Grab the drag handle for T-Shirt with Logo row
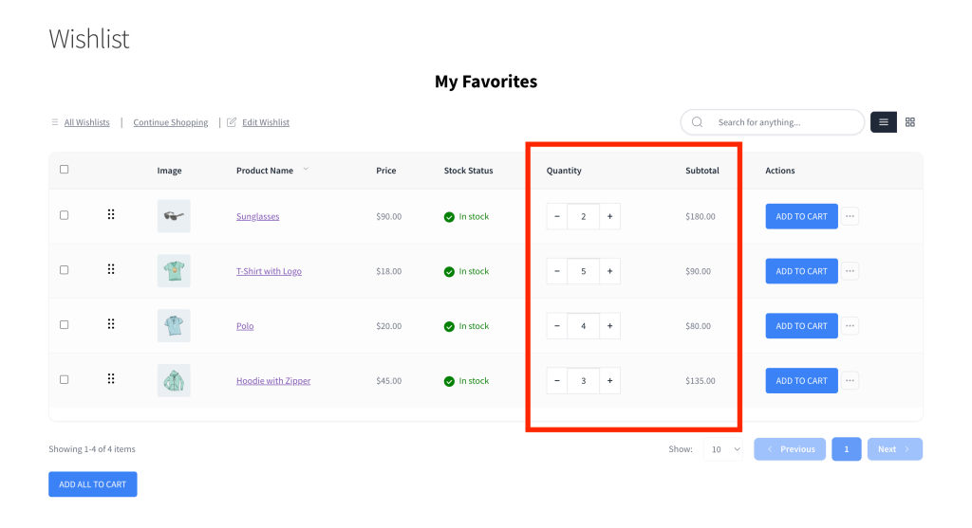The width and height of the screenshot is (972, 528). [111, 269]
